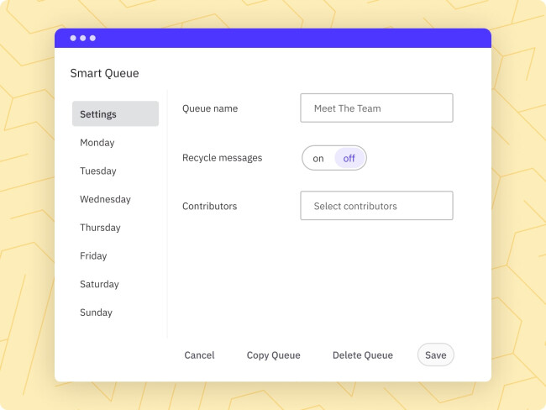Select Thursday from the sidebar
Screen dimensions: 546x410
click(100, 228)
